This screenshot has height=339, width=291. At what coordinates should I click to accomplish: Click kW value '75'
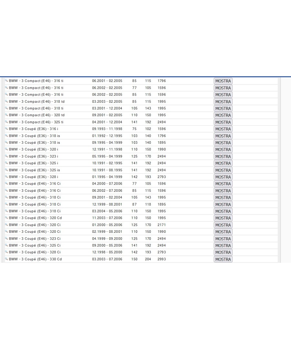point(135,129)
